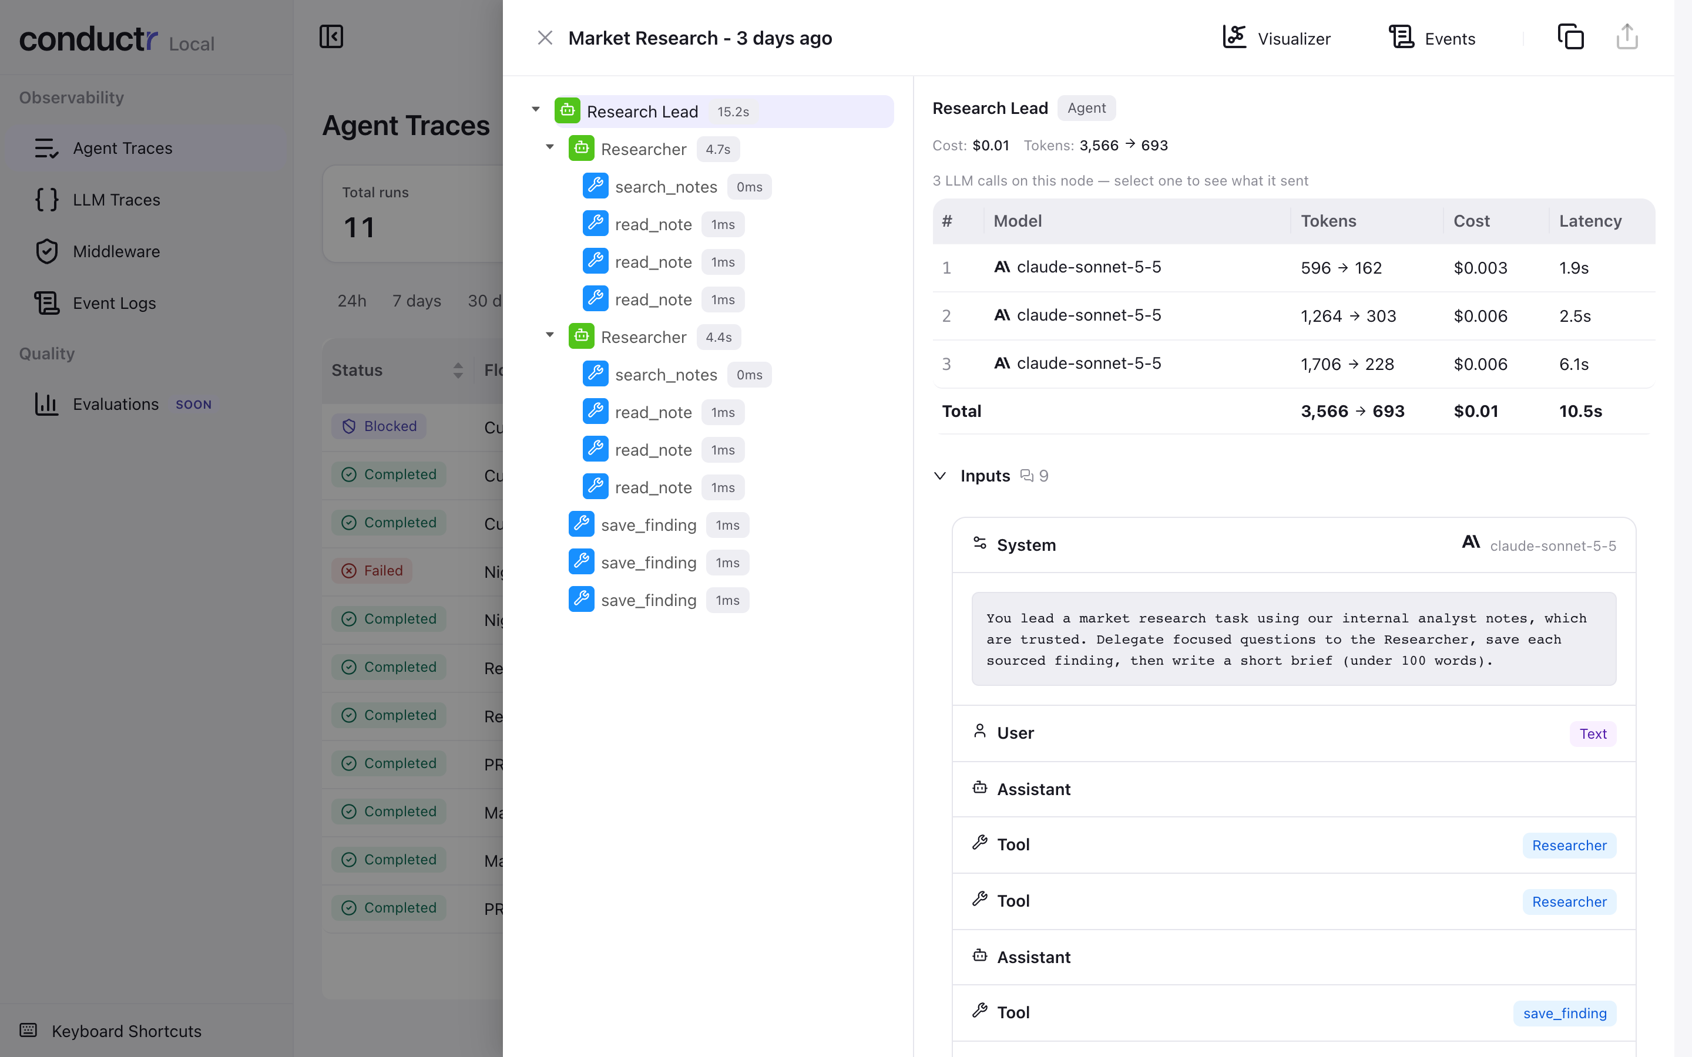Select first search_notes tool under Researcher 4.7s
The image size is (1692, 1057).
[x=676, y=187]
